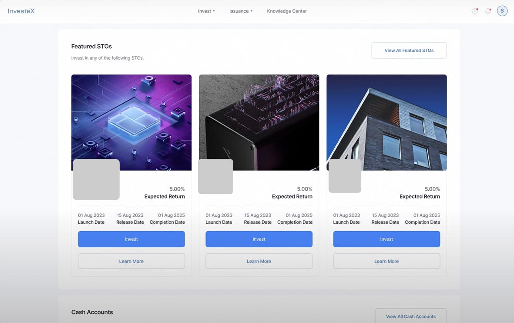Click the third STO's gray logo placeholder

345,176
